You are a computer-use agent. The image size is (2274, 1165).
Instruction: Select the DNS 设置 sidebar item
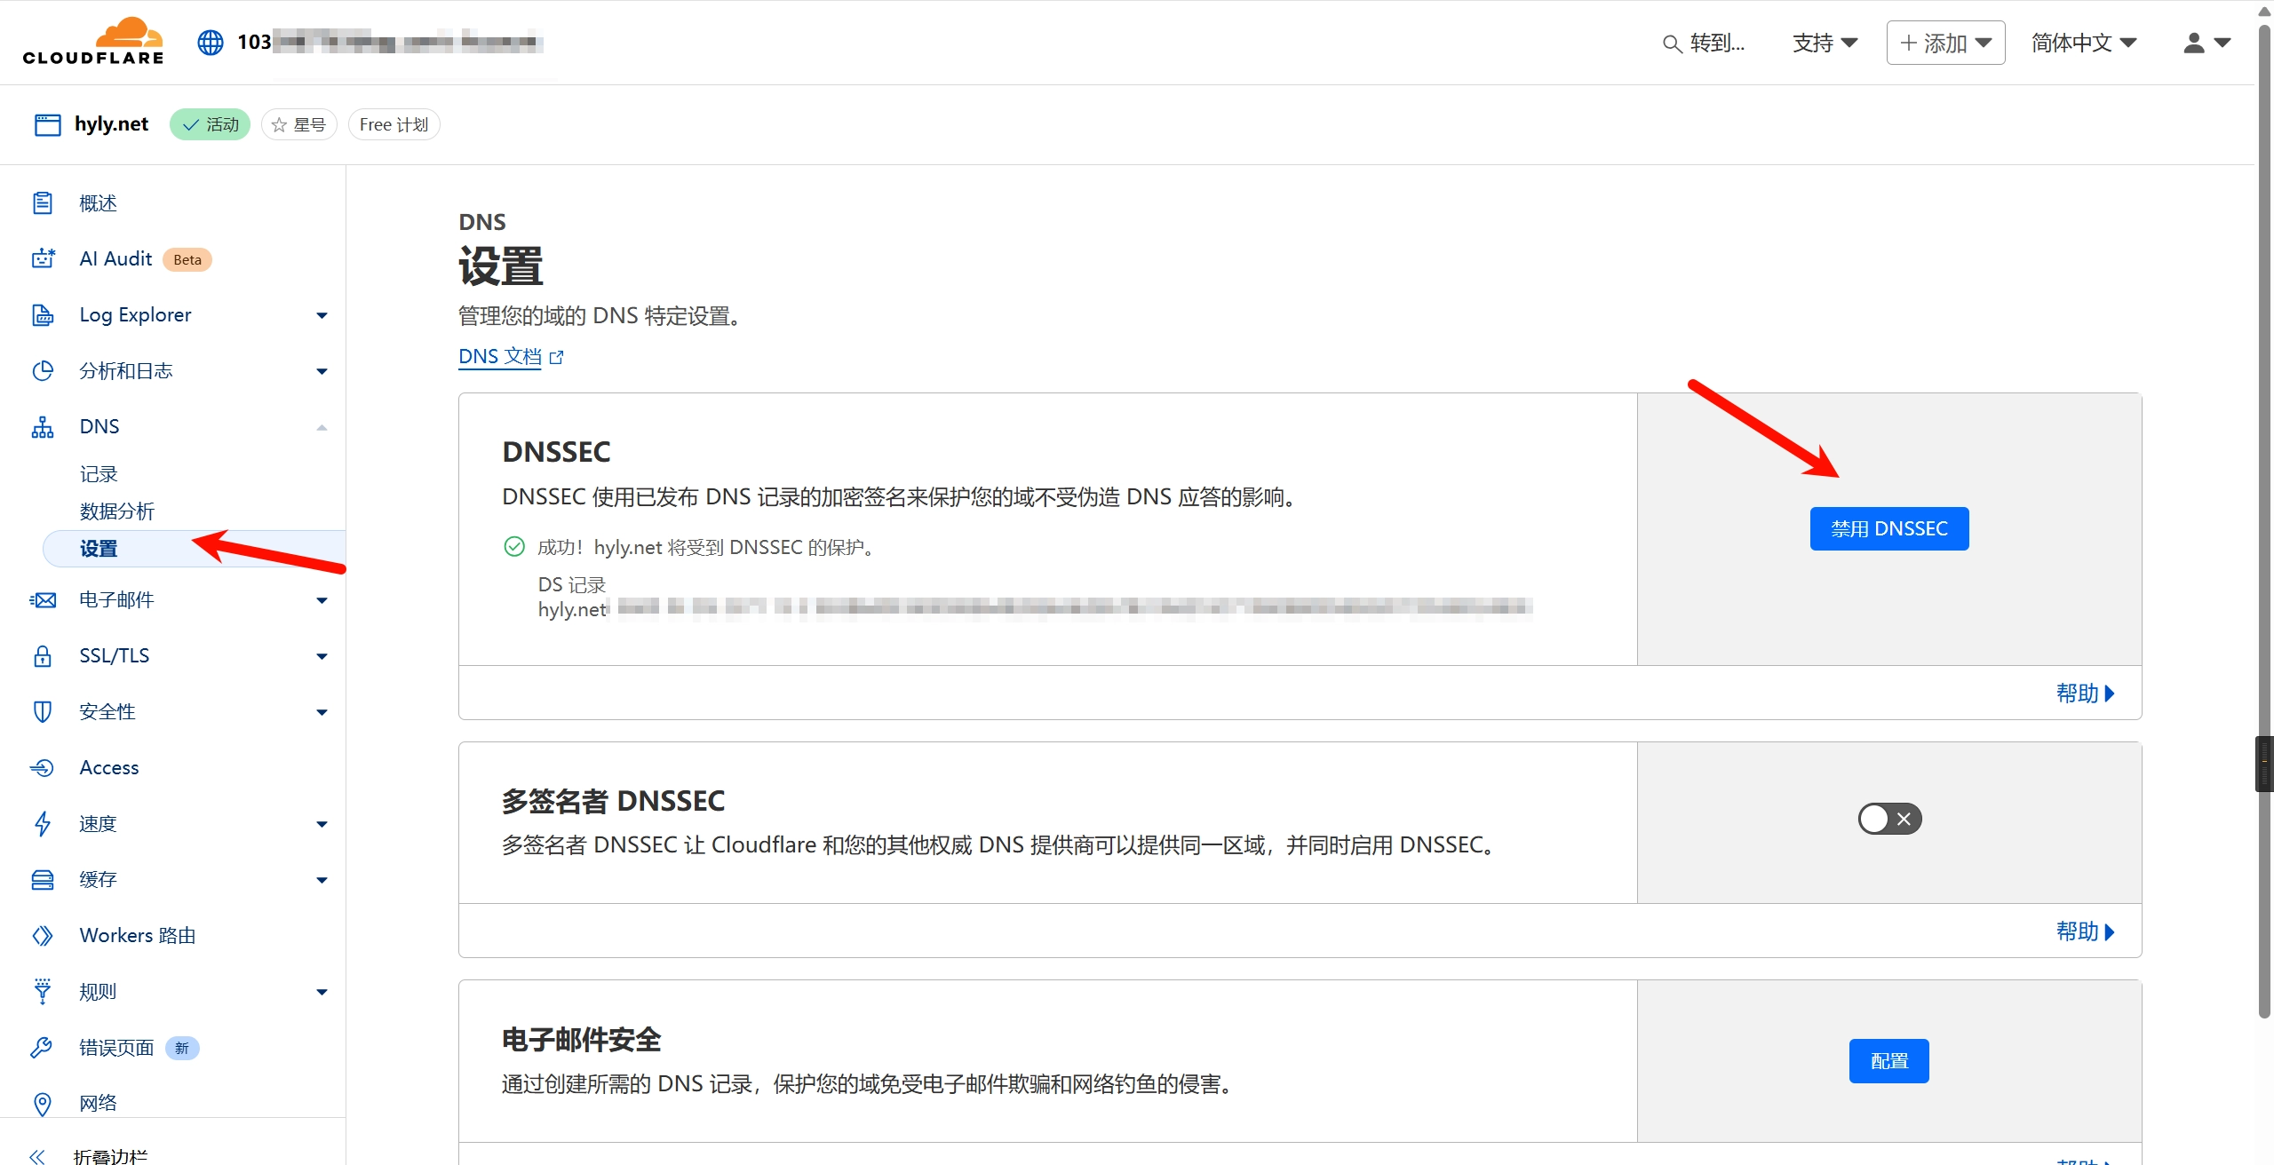click(x=194, y=549)
